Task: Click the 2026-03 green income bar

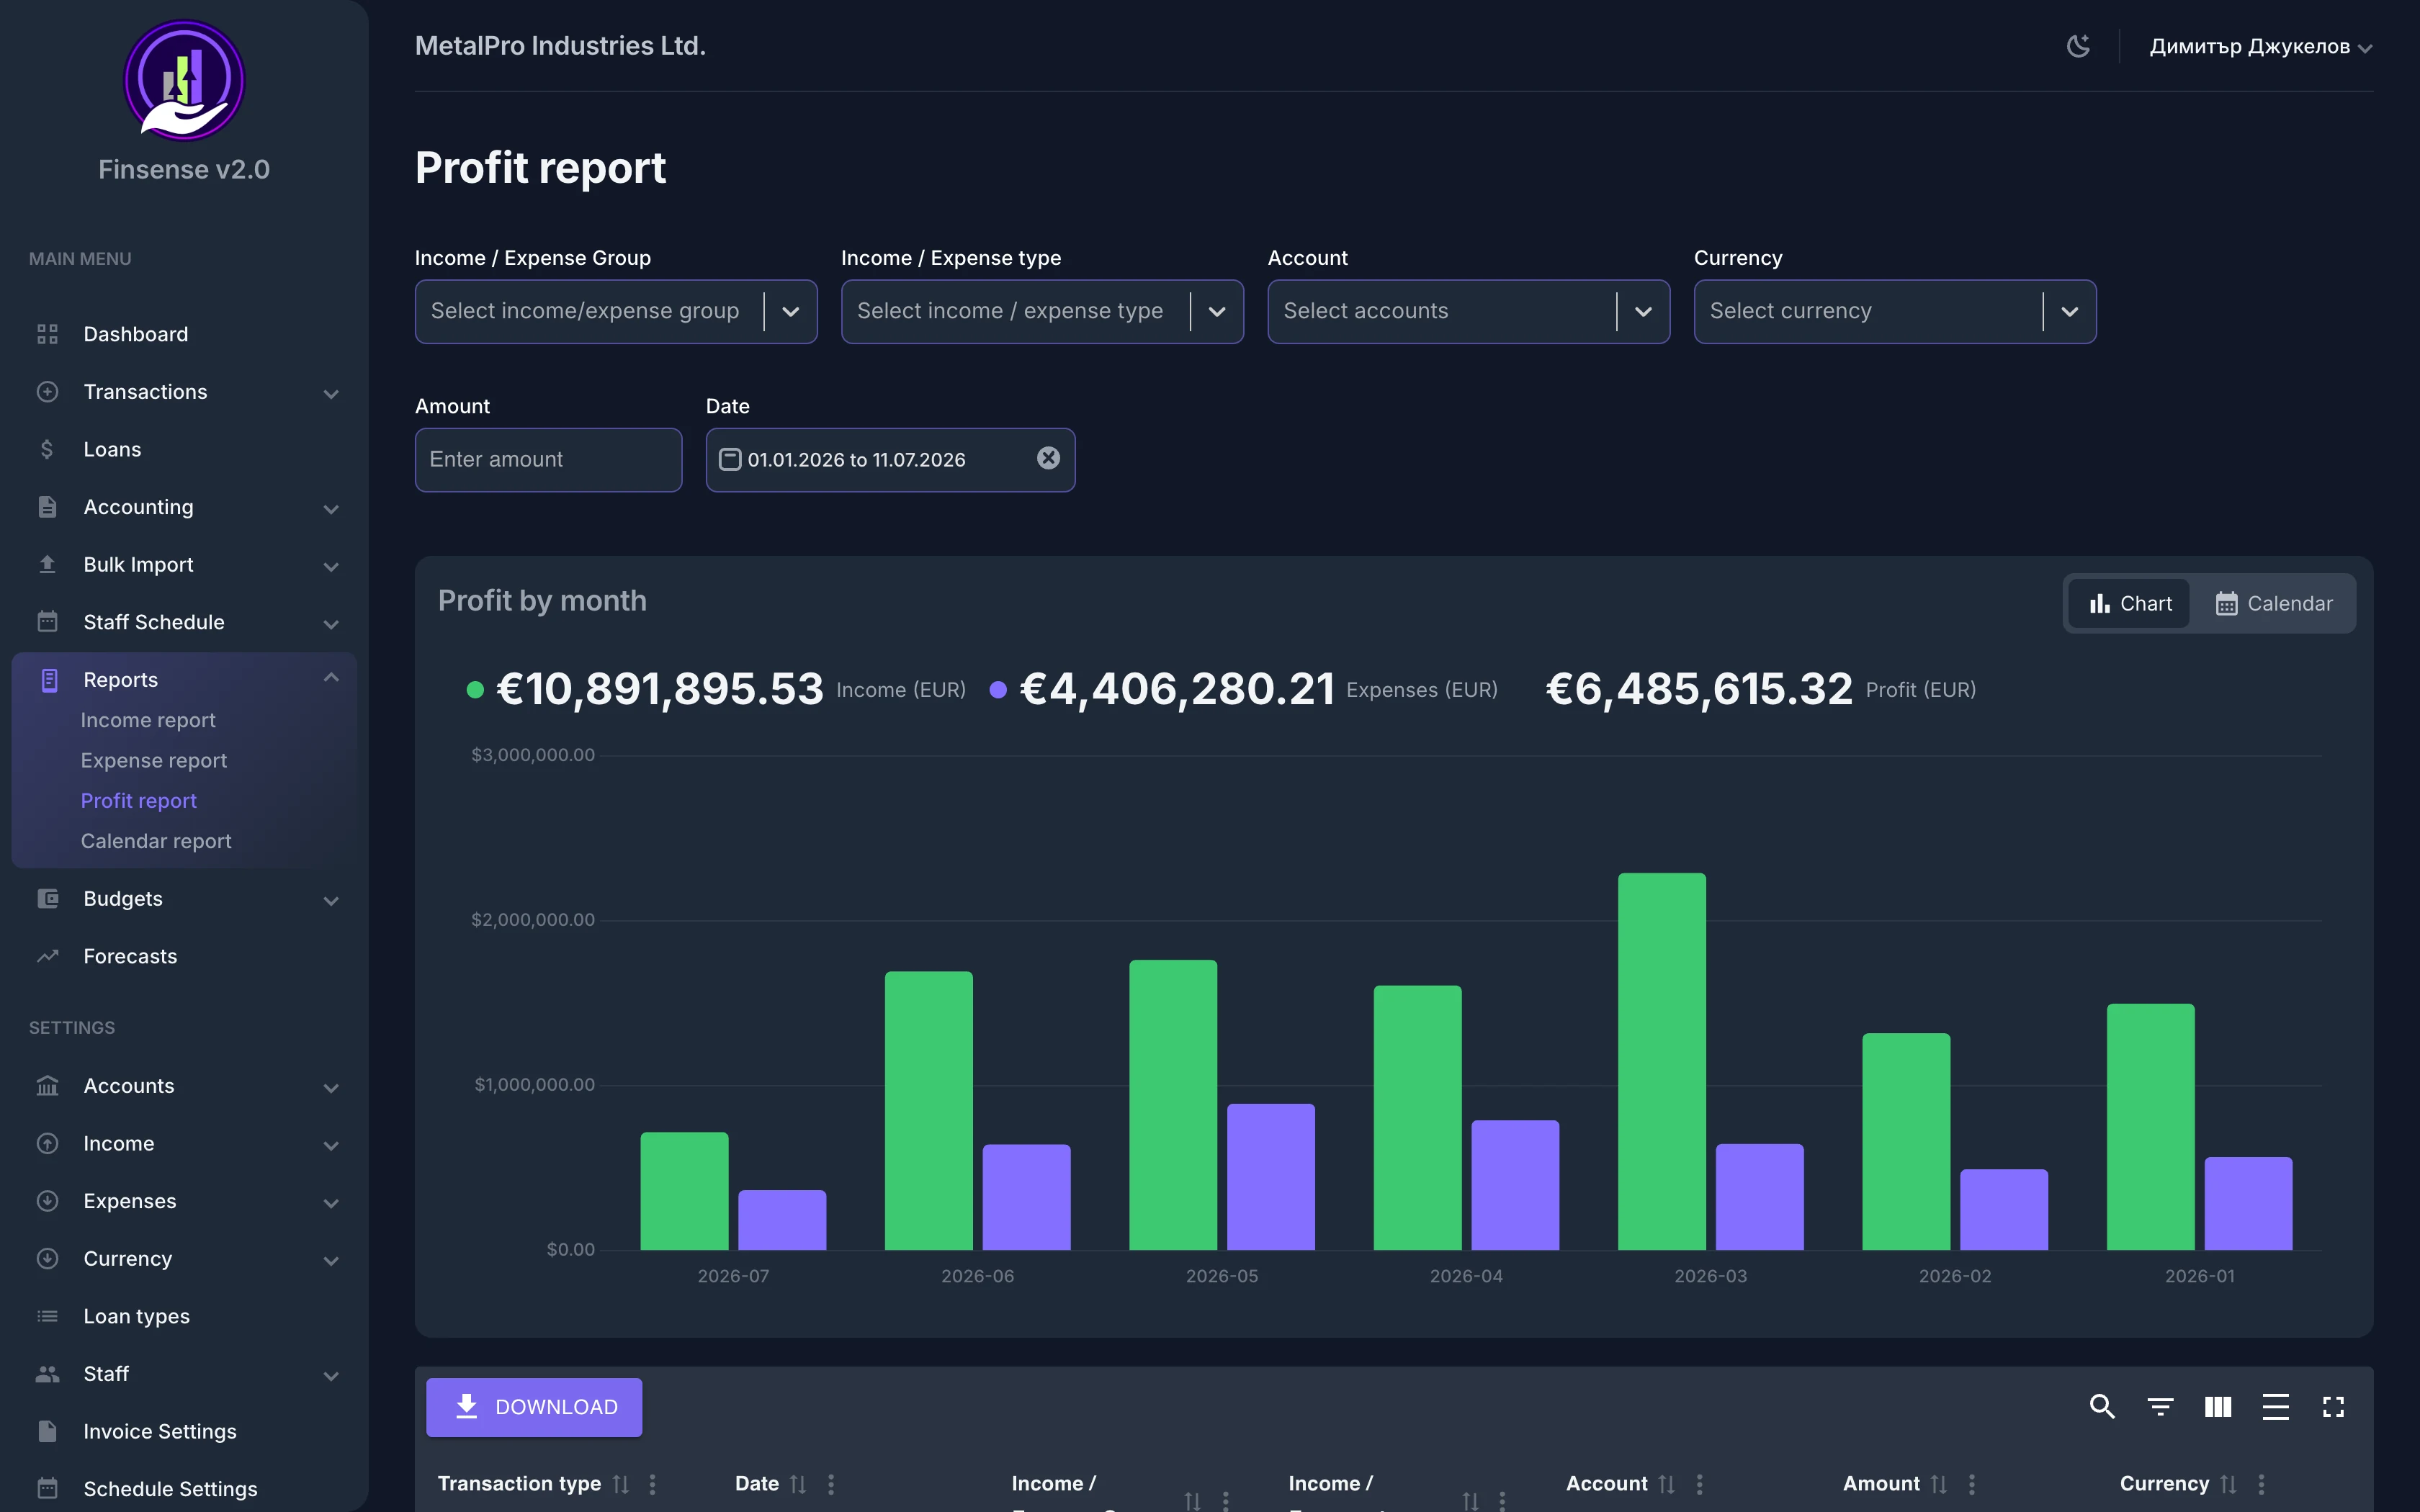Action: [1662, 1061]
